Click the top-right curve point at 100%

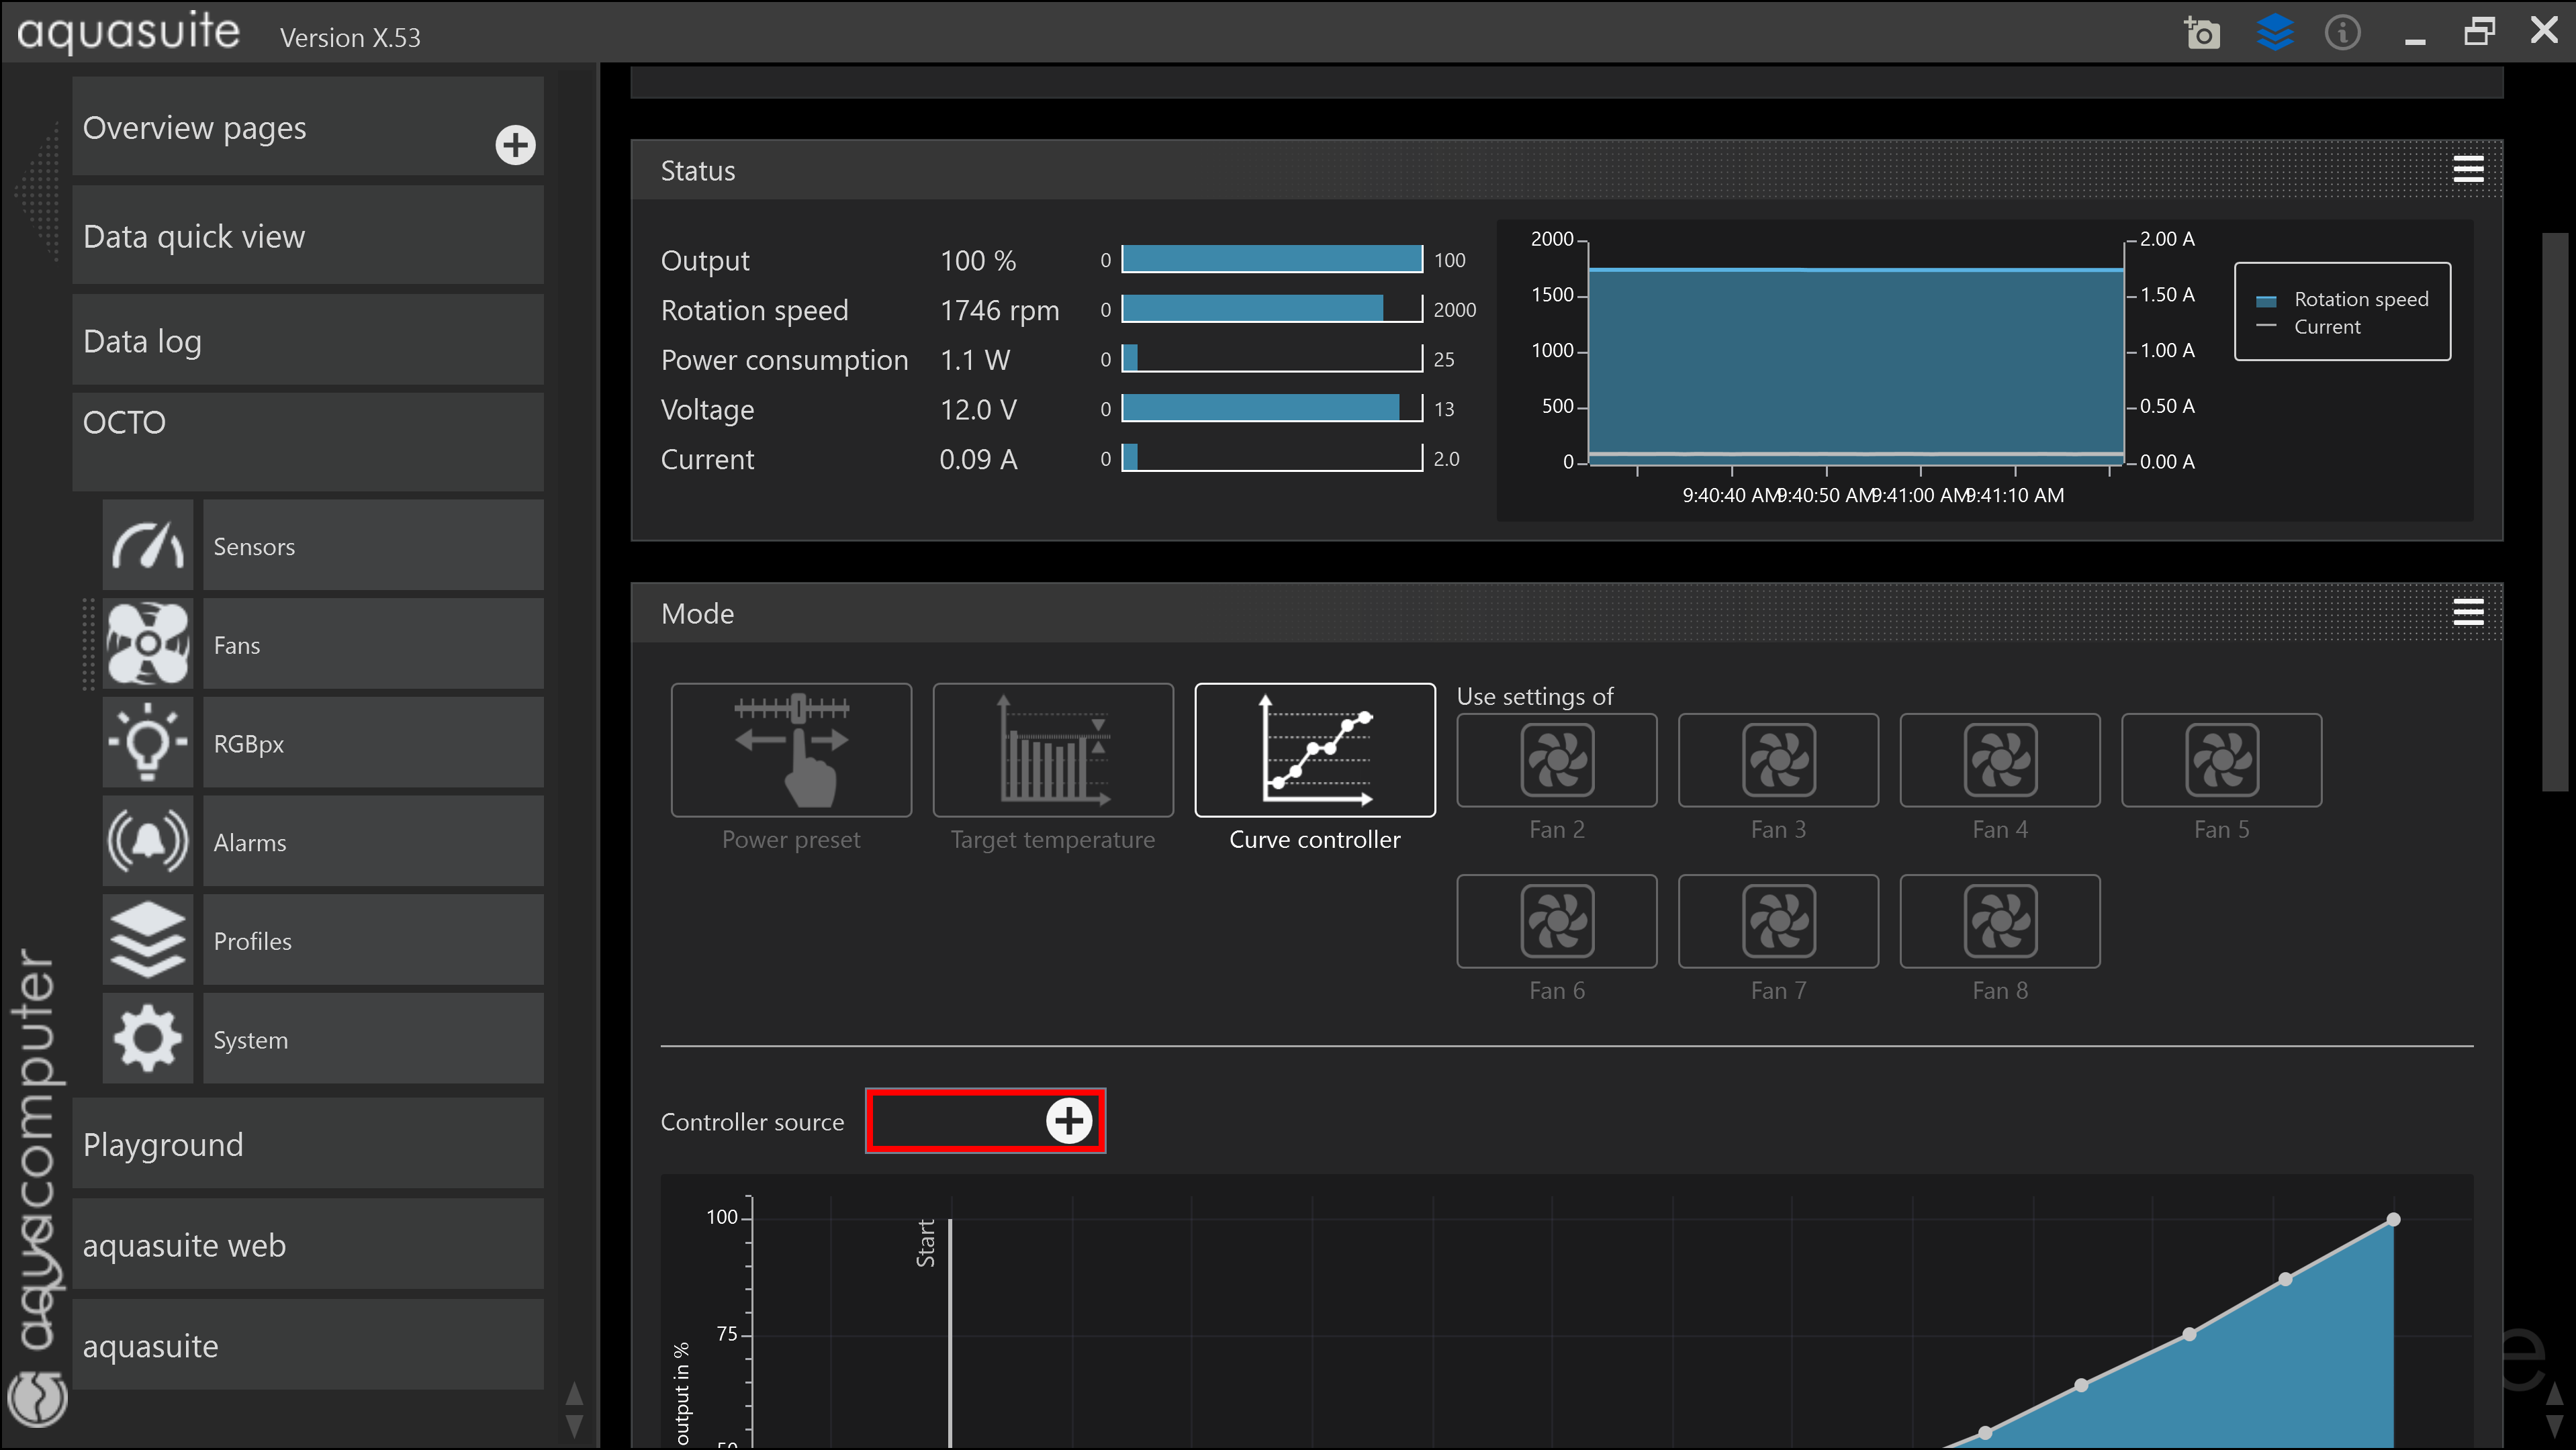2393,1219
